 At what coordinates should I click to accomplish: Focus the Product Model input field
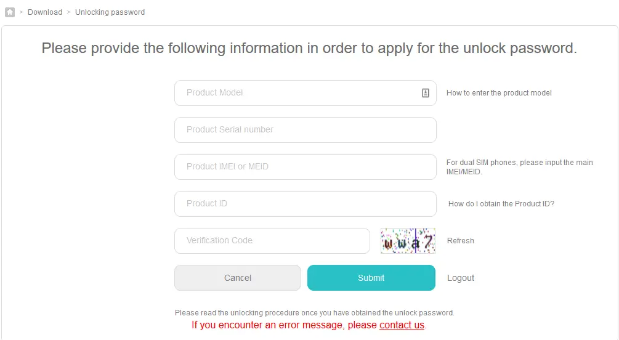(305, 93)
